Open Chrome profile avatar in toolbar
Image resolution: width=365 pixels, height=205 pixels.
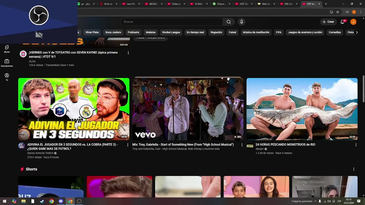click(354, 12)
